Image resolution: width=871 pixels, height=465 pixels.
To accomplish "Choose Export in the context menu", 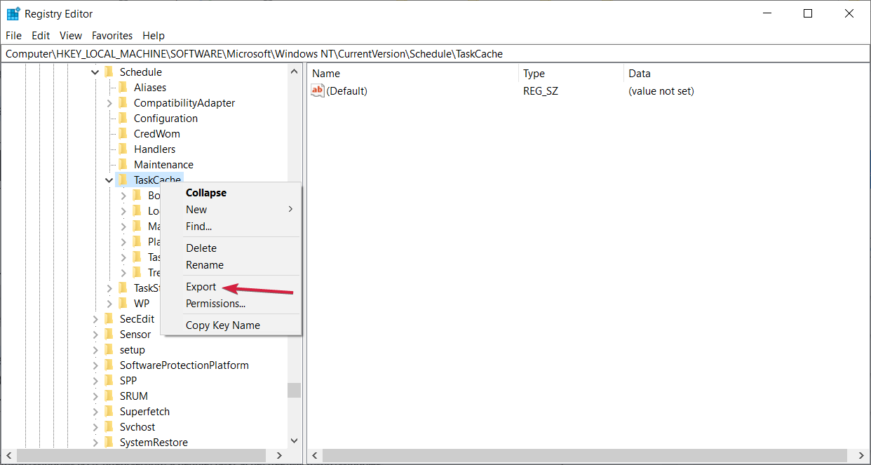I will [x=231, y=287].
